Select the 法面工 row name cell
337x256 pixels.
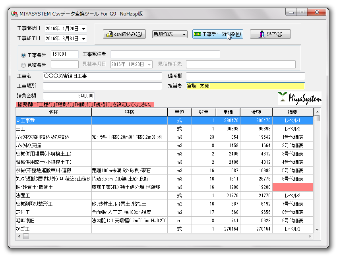[54, 196]
